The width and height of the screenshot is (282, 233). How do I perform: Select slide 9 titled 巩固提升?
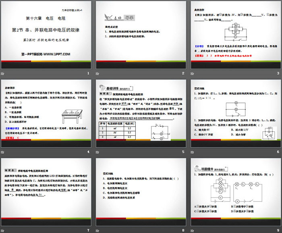[x=236, y=192]
